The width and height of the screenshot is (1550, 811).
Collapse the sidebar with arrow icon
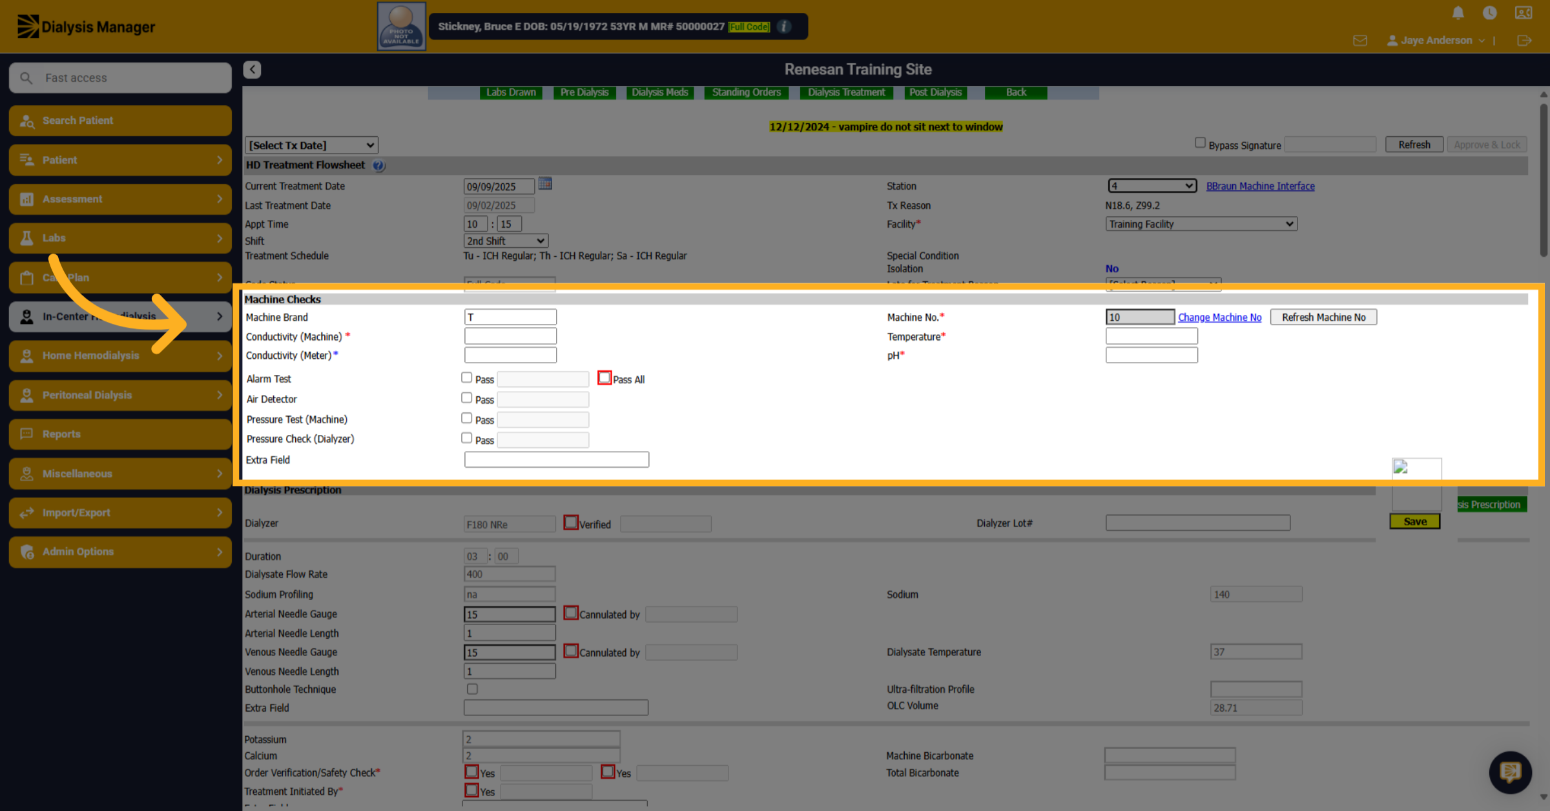(252, 70)
